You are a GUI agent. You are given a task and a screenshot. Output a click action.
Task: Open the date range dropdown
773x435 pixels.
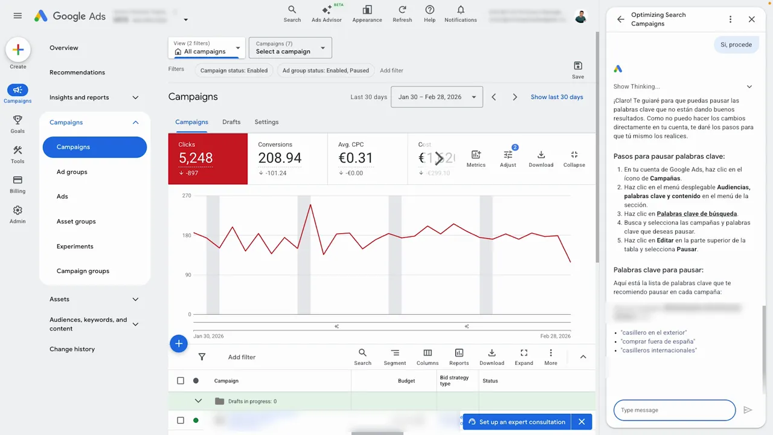point(437,97)
